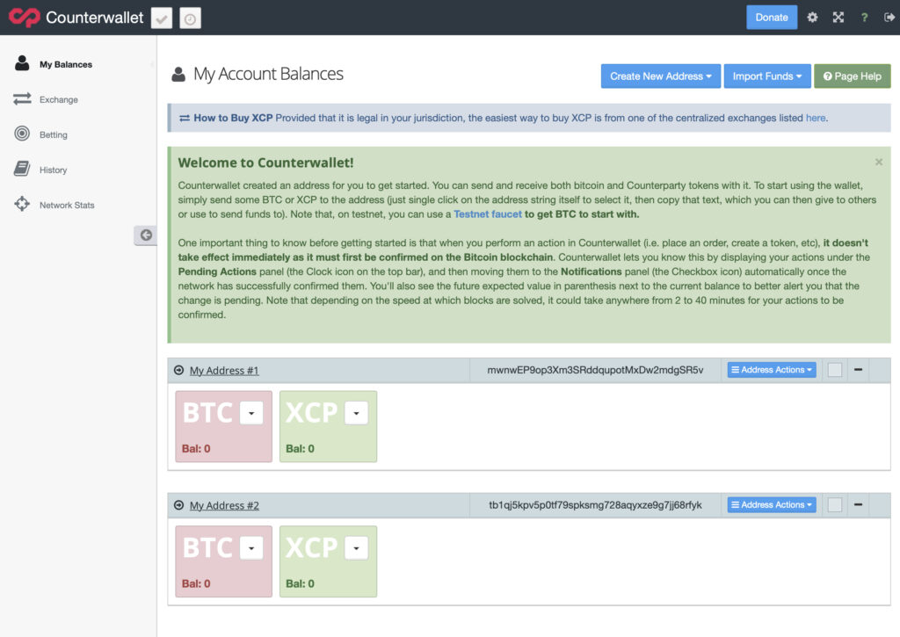Collapse My Address #2 panel with minus

[x=858, y=504]
